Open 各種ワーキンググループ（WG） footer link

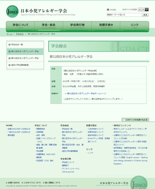(x=46, y=140)
